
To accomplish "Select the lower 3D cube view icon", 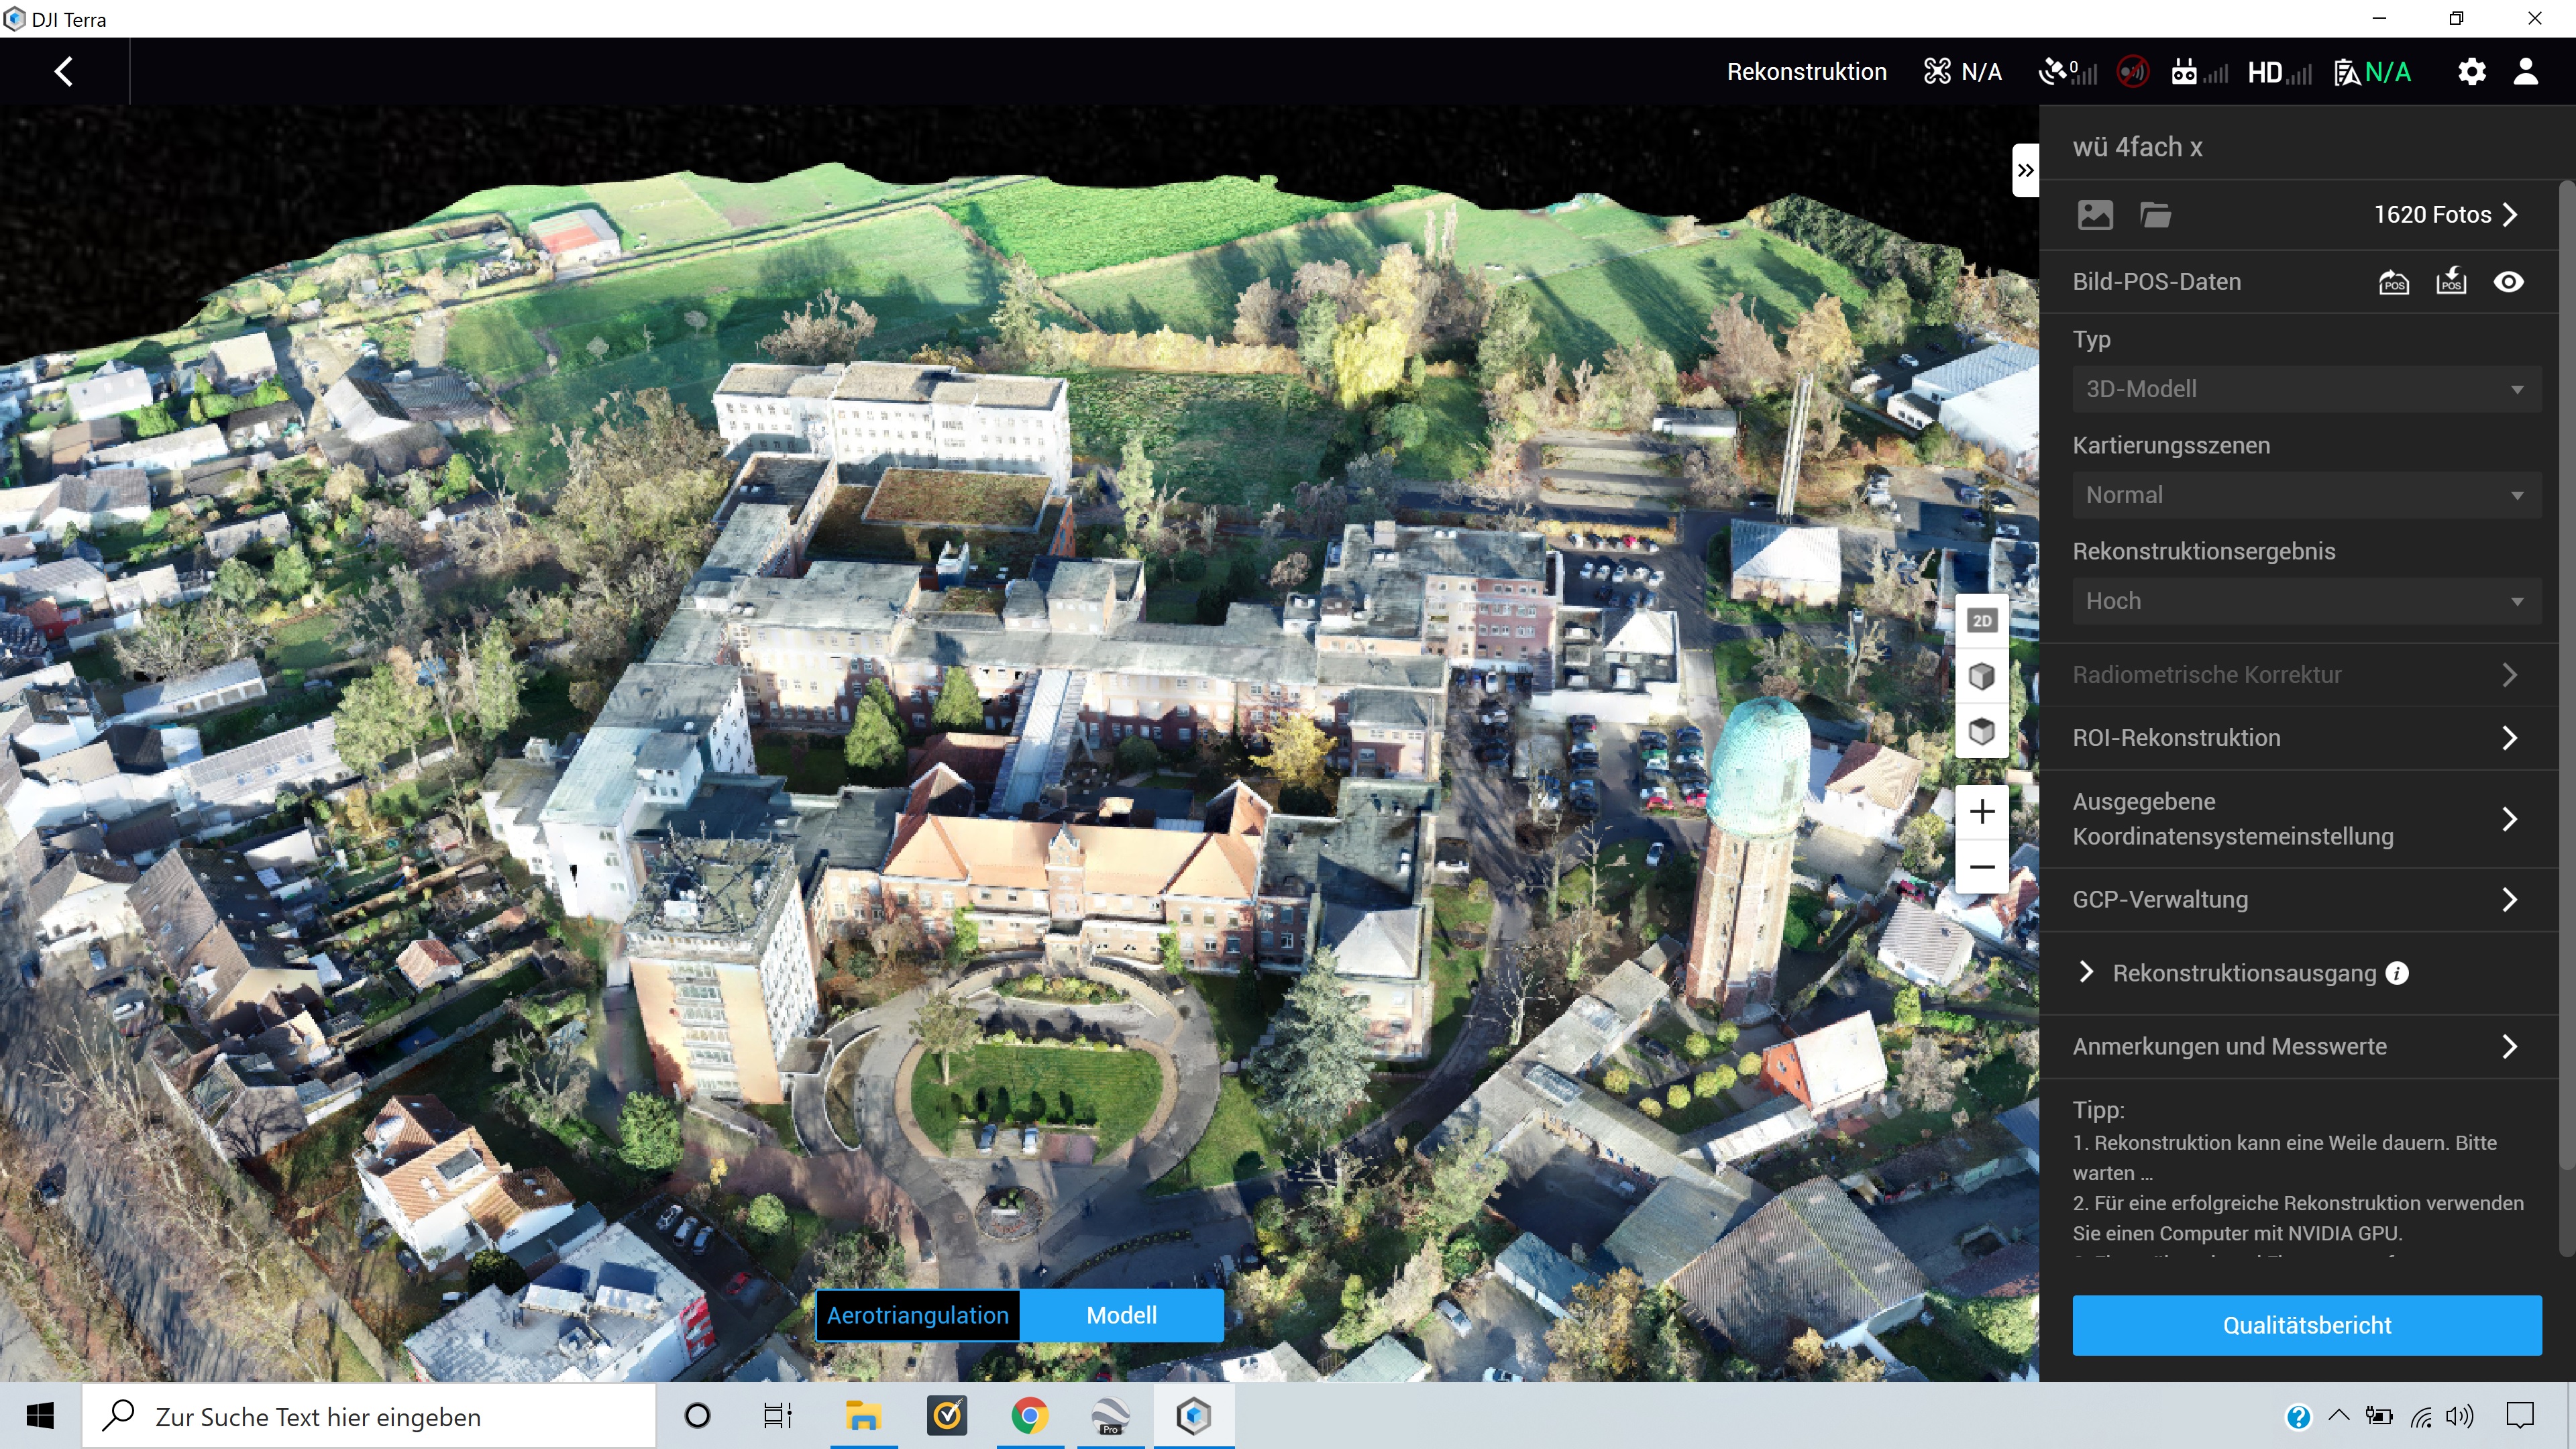I will (1981, 732).
